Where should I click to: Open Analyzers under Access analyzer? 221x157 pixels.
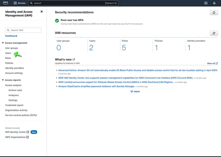point(13,95)
